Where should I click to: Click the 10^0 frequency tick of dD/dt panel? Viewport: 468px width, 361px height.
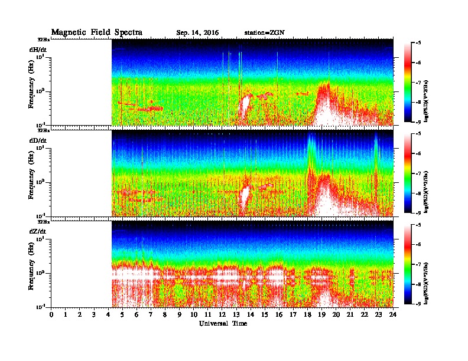[41, 182]
